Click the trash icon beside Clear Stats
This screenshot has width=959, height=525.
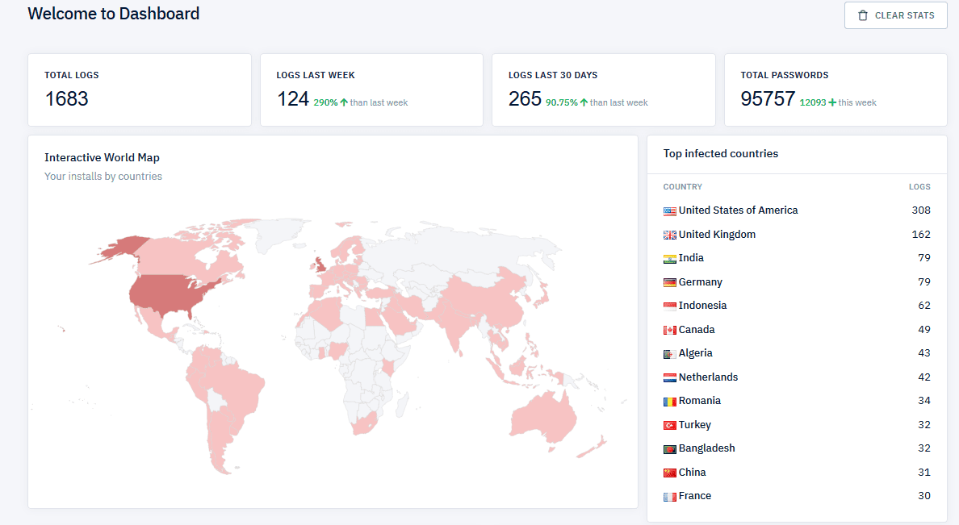[863, 15]
